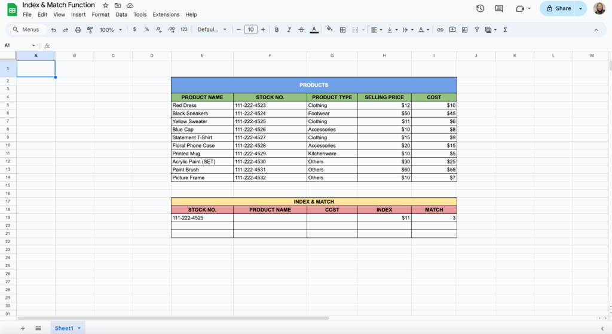Open the functions sigma icon
Image resolution: width=612 pixels, height=334 pixels.
pyautogui.click(x=505, y=30)
